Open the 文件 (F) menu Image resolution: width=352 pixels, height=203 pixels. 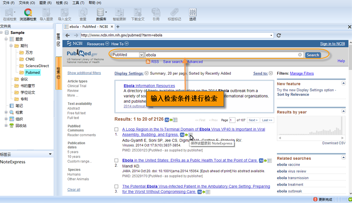pos(9,3)
